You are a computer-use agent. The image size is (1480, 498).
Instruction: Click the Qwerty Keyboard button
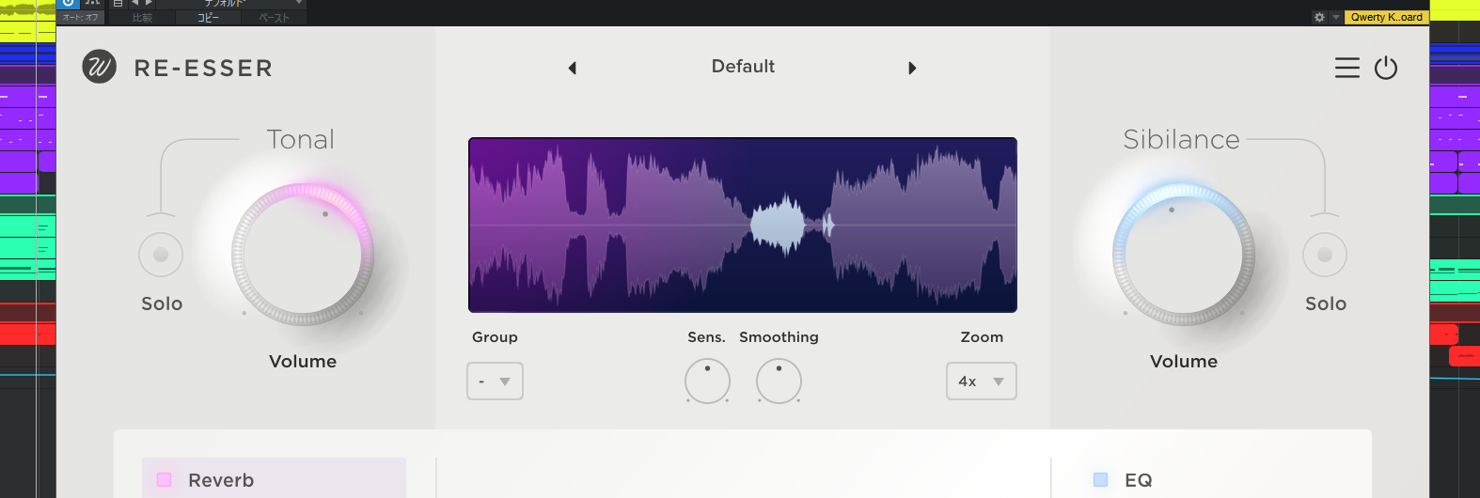click(1386, 17)
